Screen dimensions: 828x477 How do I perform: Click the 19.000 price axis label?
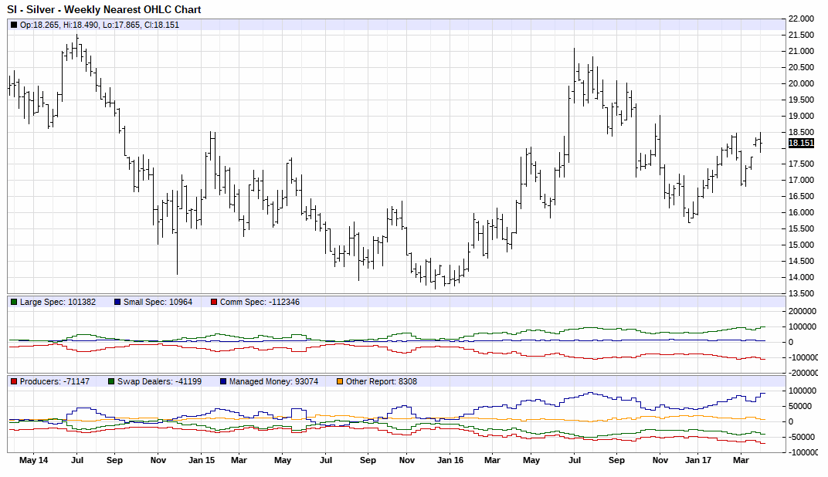click(x=801, y=116)
